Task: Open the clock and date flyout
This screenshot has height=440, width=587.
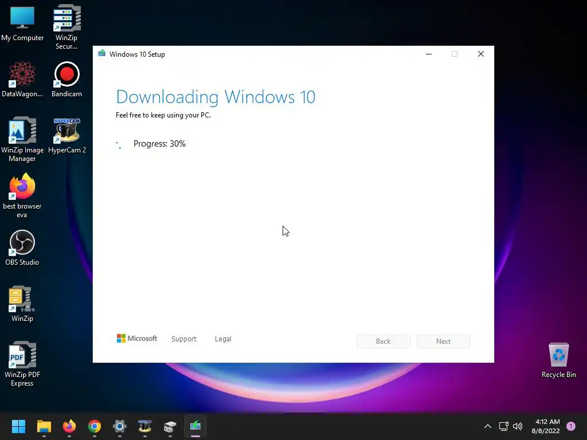Action: tap(546, 426)
